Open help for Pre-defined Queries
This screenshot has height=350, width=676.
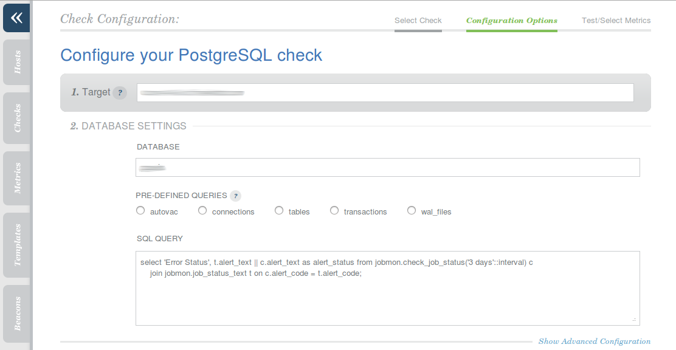point(236,195)
